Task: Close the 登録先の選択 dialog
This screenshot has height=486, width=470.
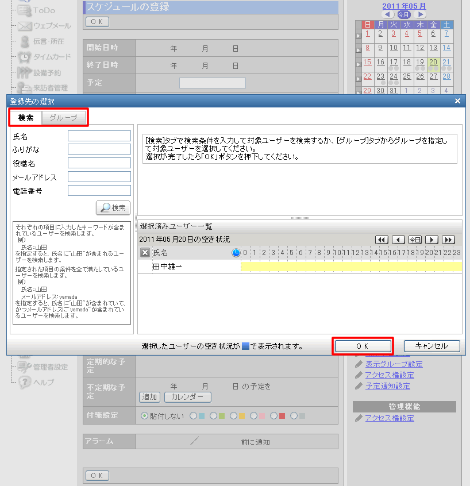Action: pyautogui.click(x=457, y=101)
